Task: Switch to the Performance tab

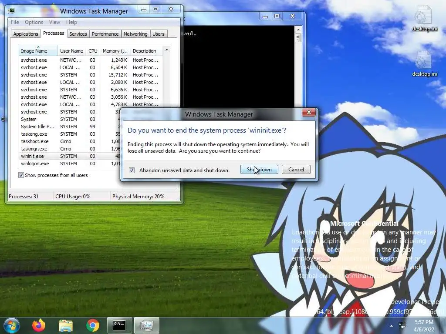Action: [x=105, y=34]
